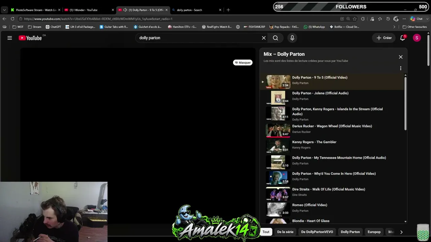Reload the page

12,19
